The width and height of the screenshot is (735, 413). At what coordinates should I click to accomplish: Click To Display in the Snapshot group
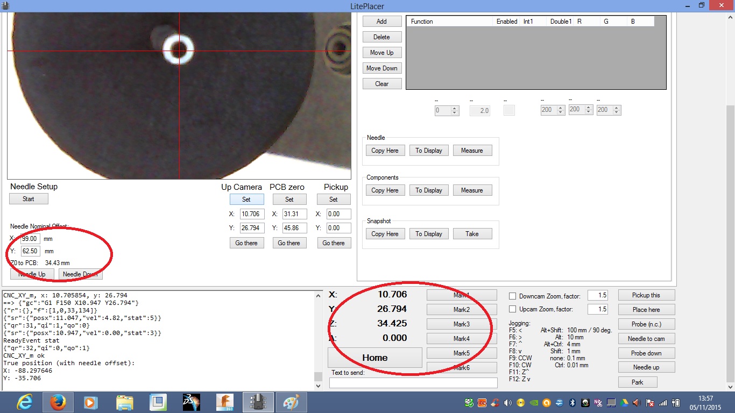[x=429, y=234]
